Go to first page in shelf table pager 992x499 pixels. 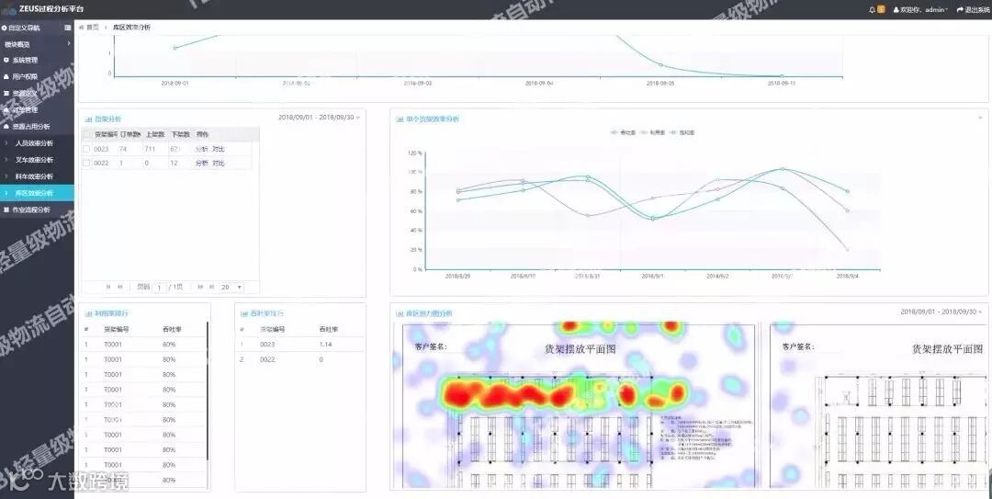[108, 287]
